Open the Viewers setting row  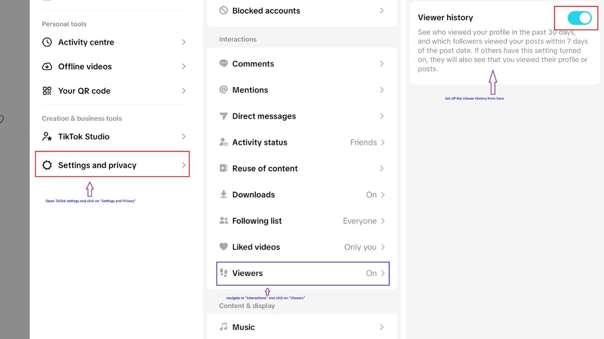pyautogui.click(x=303, y=273)
